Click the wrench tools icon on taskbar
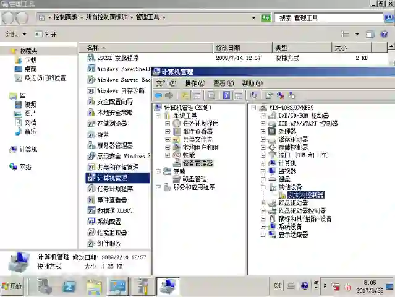The width and height of the screenshot is (395, 297). 144,286
